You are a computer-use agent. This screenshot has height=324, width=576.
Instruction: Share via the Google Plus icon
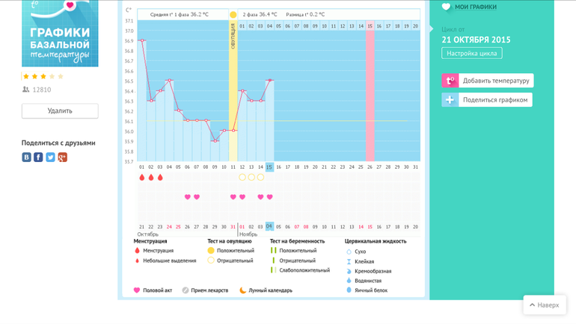tap(62, 158)
